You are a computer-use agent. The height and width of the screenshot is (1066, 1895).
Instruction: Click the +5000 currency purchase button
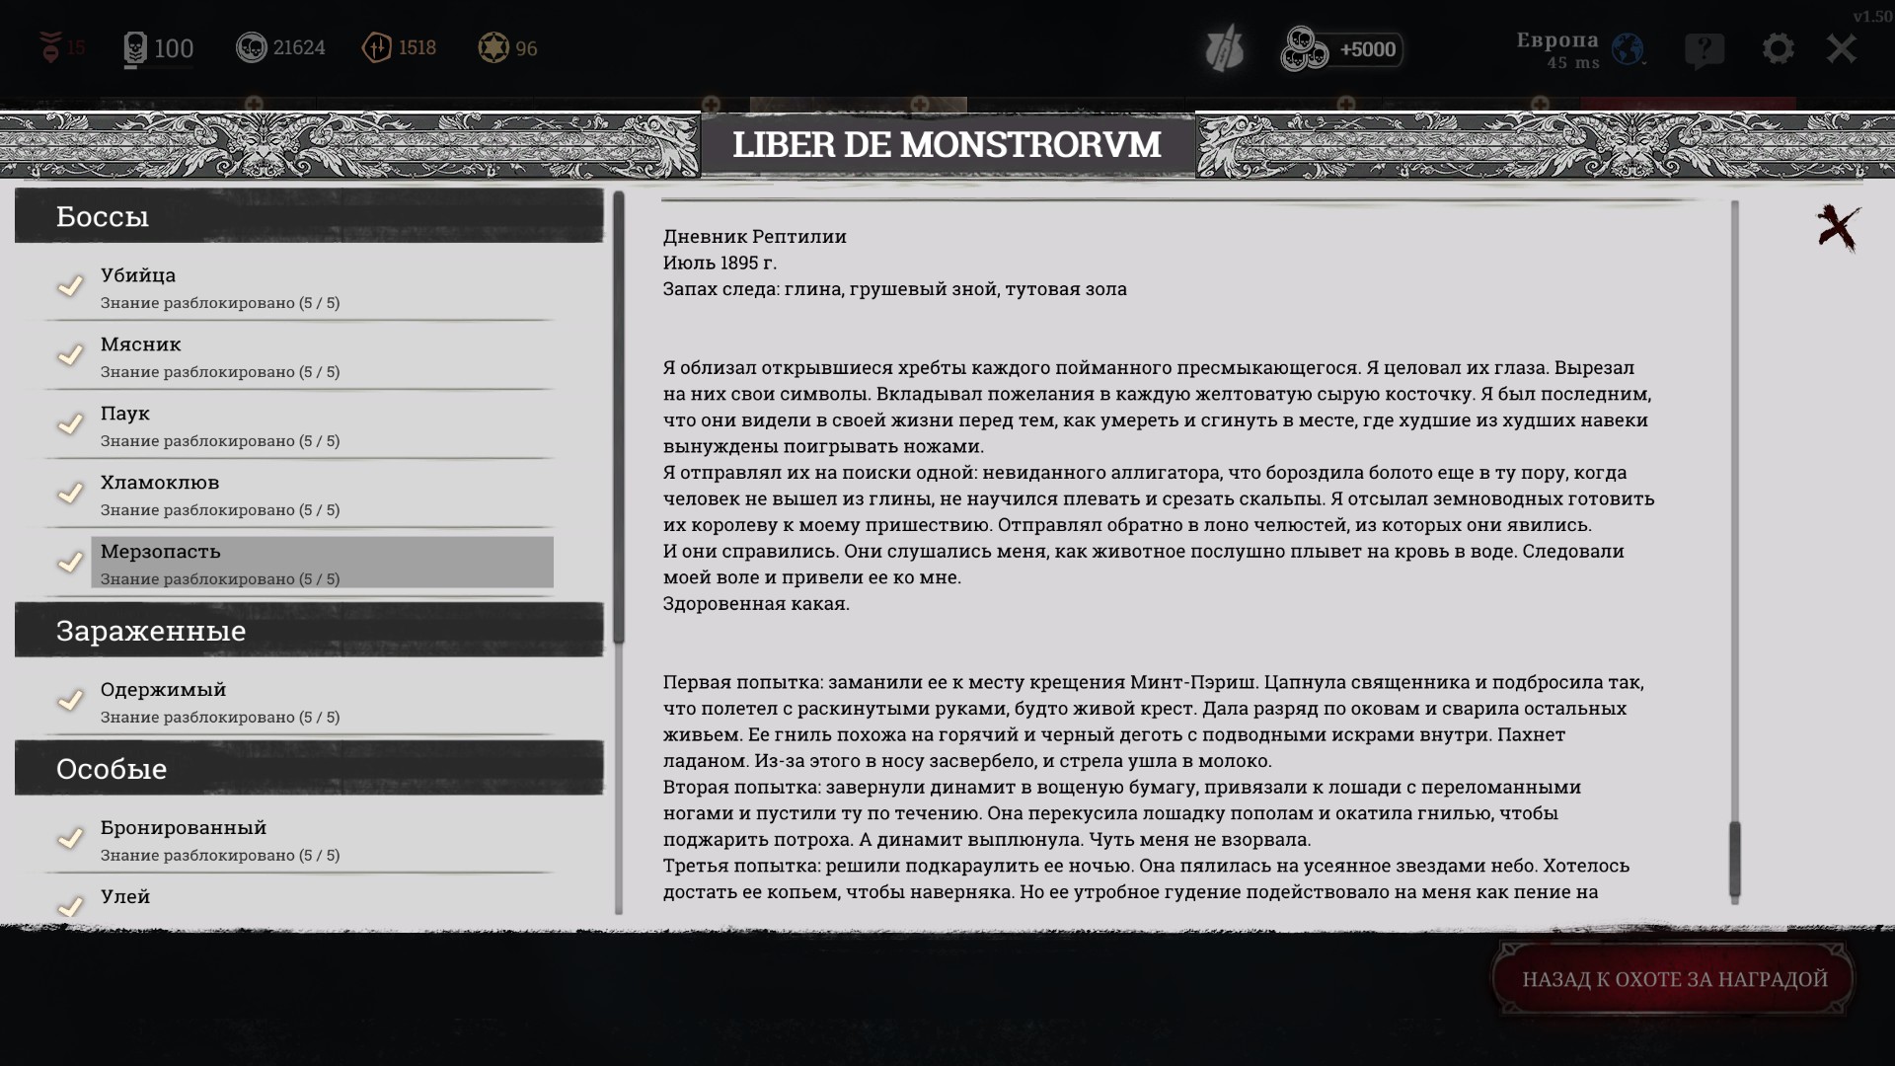(x=1342, y=49)
